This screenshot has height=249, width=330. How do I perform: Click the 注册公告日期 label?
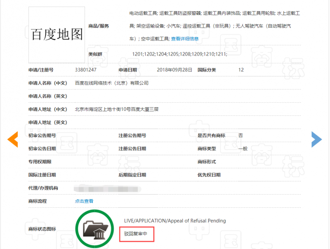pos(132,149)
